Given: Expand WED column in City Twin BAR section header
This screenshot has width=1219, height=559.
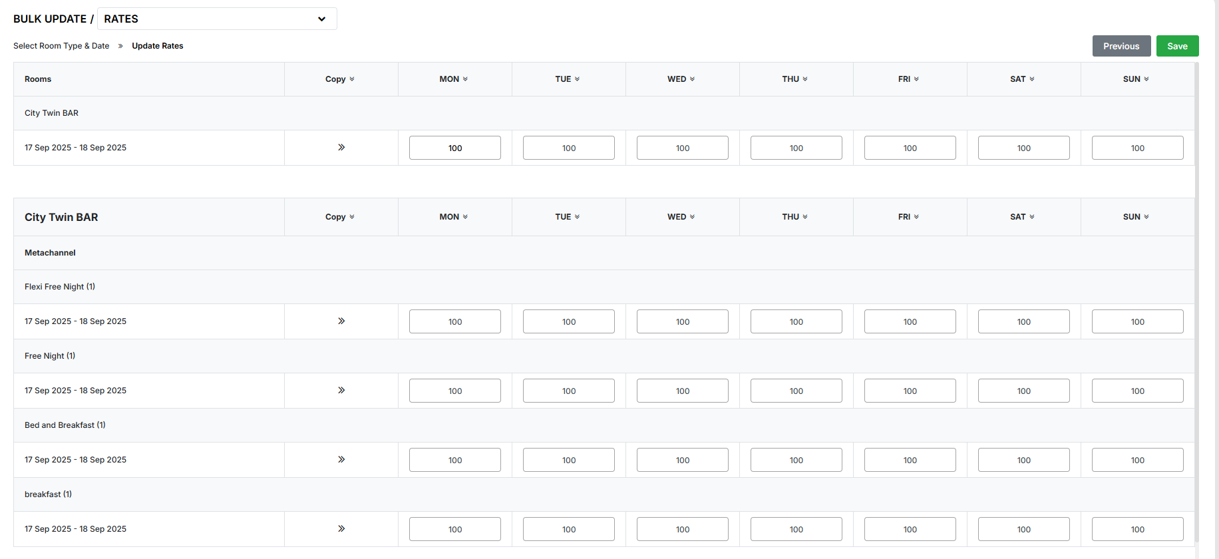Looking at the screenshot, I should point(692,217).
